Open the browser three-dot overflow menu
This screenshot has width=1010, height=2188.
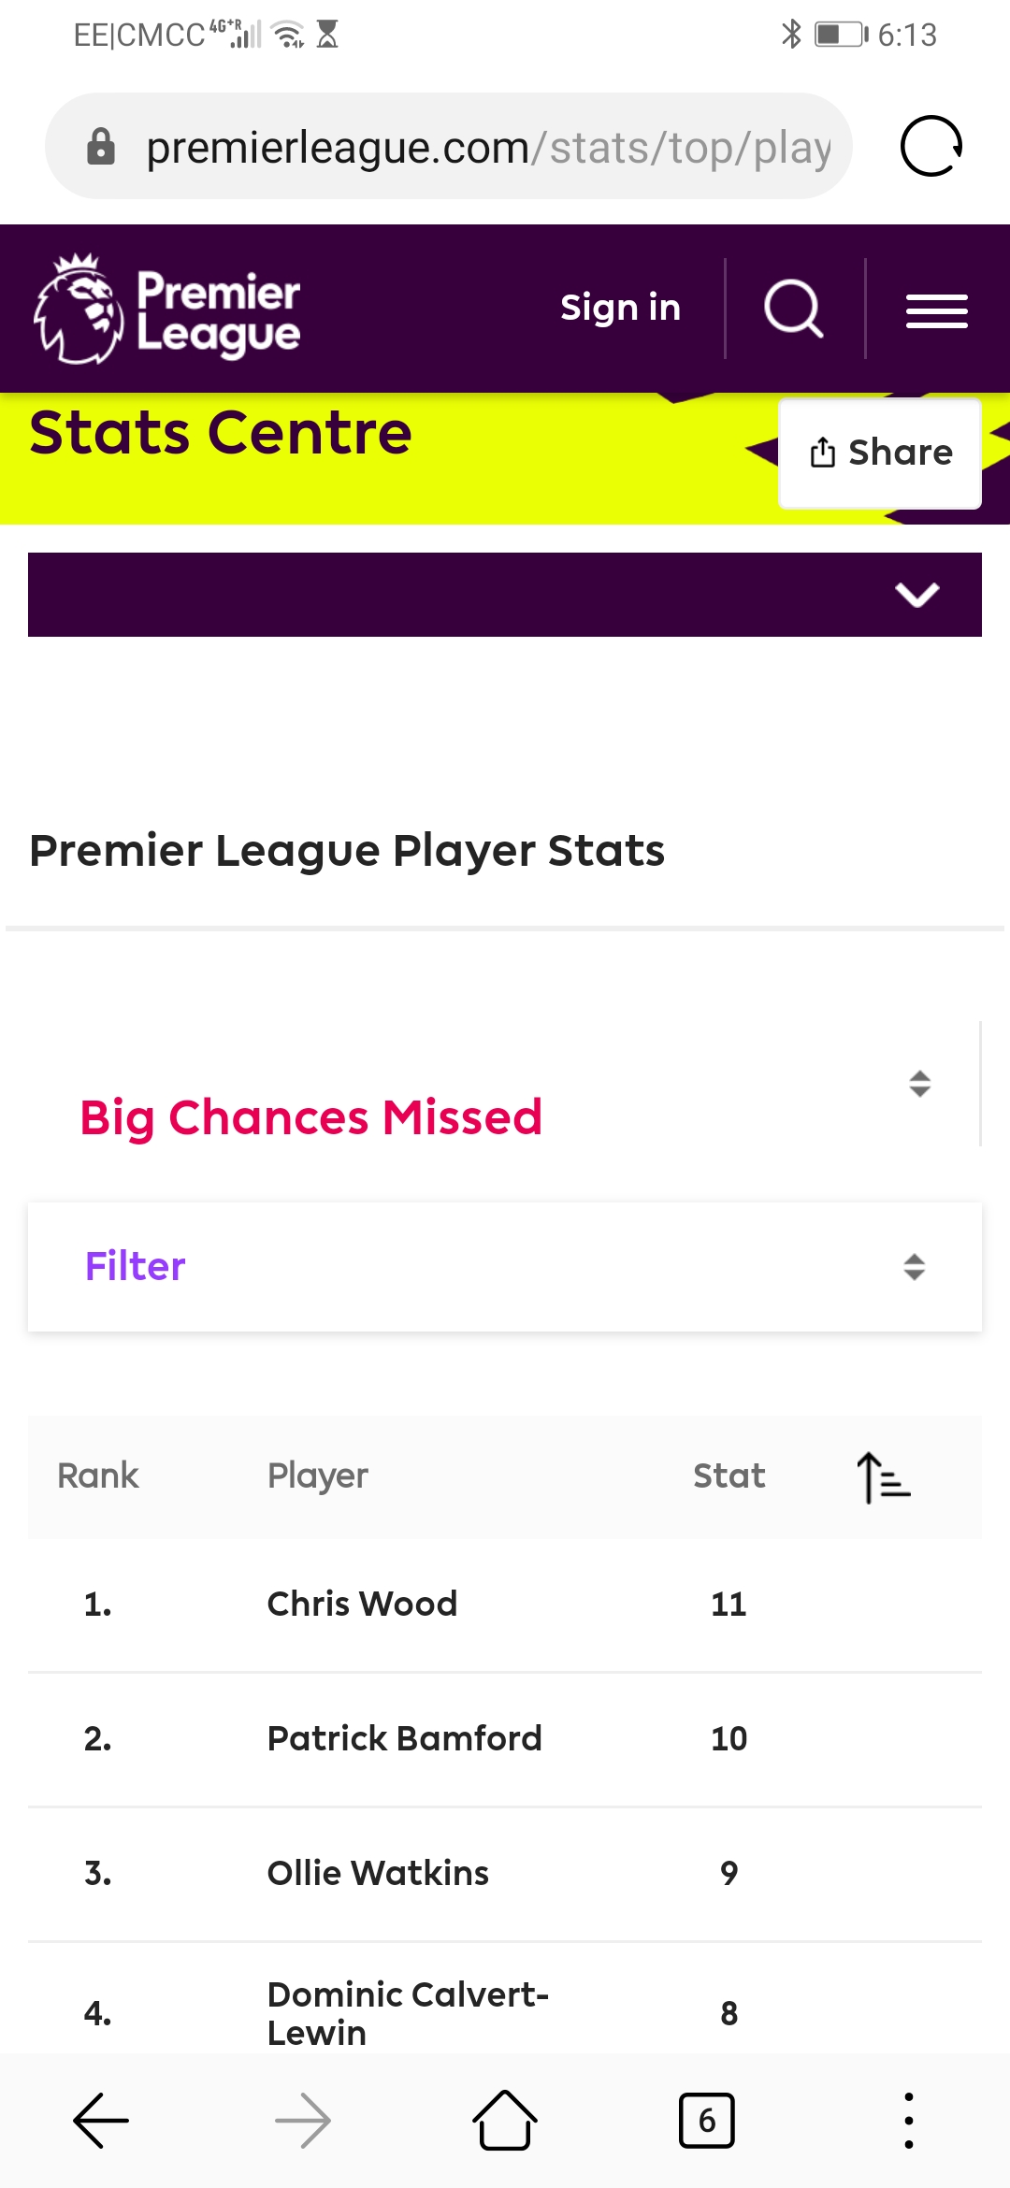(909, 2121)
